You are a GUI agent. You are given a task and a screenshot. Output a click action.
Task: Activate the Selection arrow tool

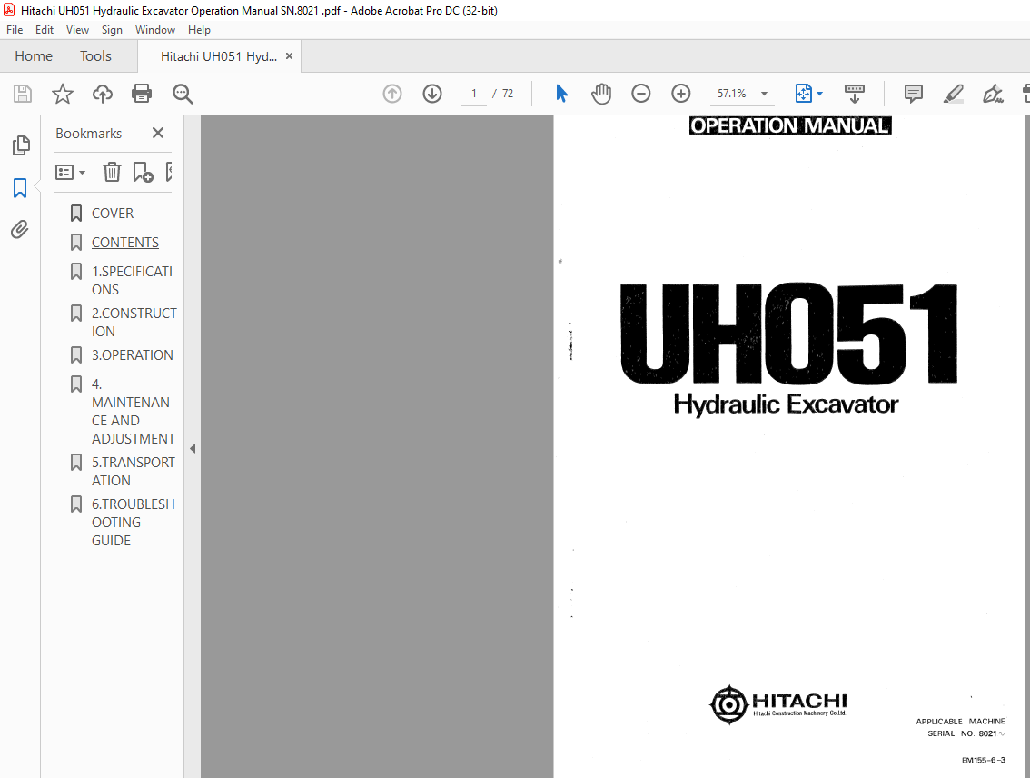(561, 94)
